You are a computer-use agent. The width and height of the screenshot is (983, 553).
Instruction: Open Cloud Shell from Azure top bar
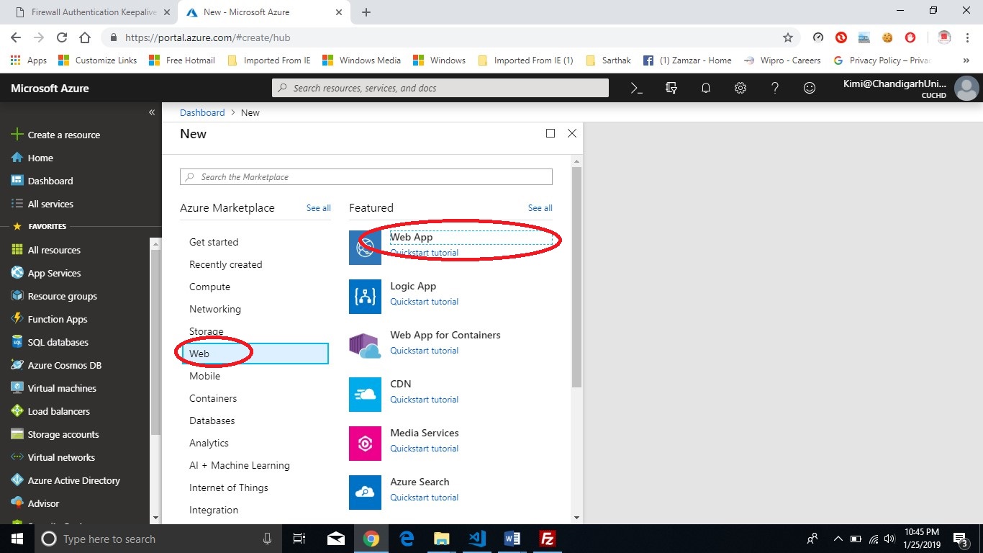[636, 88]
